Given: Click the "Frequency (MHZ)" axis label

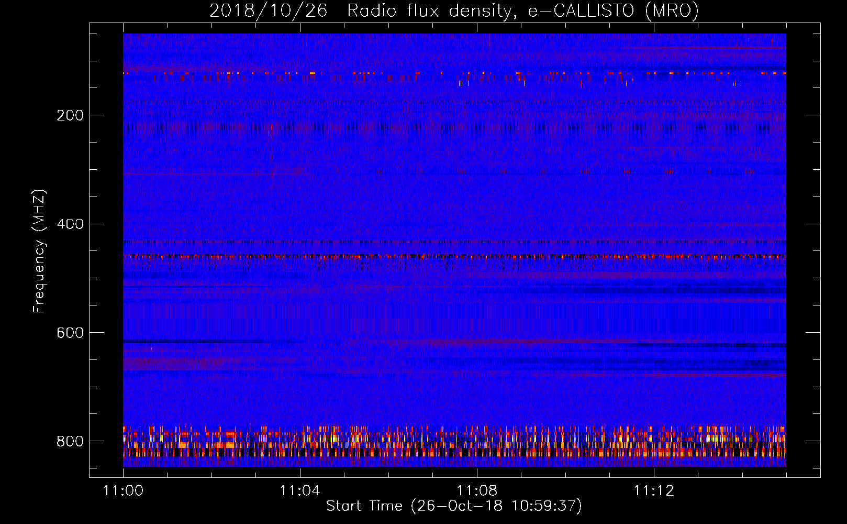Looking at the screenshot, I should (39, 251).
